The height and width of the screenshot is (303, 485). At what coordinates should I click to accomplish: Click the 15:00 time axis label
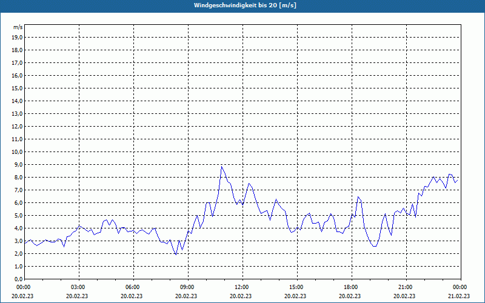tap(297, 287)
